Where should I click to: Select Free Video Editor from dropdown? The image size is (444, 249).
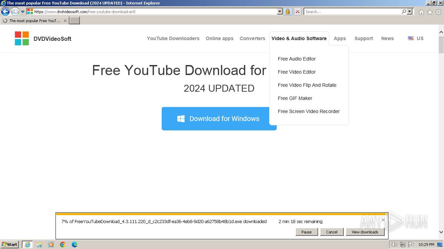pyautogui.click(x=297, y=72)
